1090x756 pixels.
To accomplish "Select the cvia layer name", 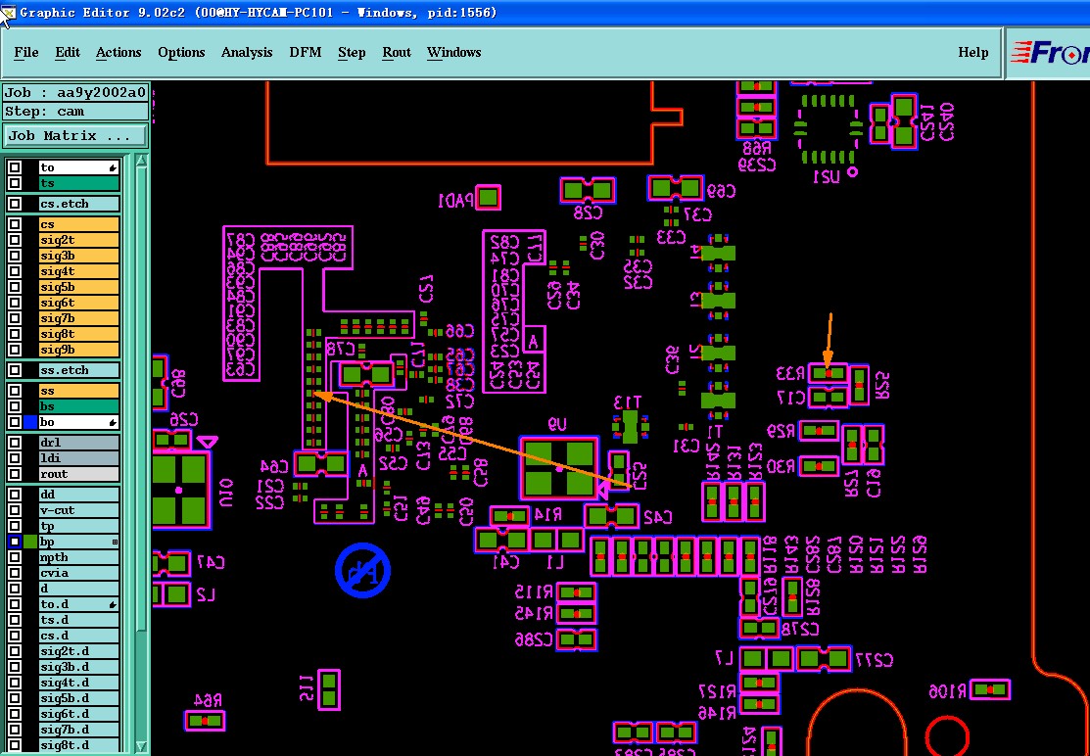I will click(79, 573).
